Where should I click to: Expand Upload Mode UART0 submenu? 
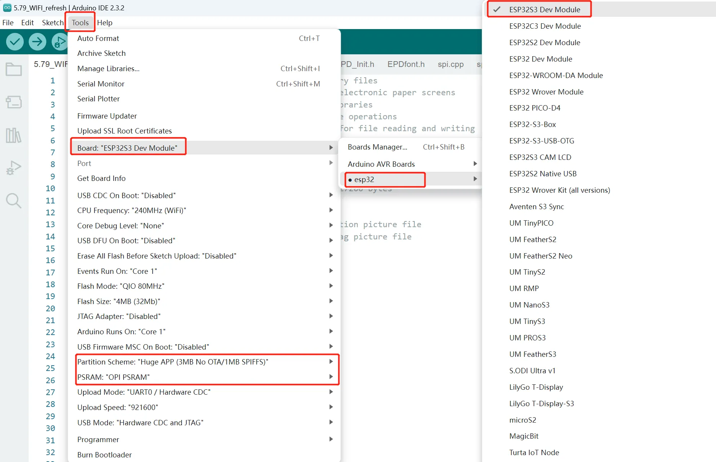tap(204, 392)
